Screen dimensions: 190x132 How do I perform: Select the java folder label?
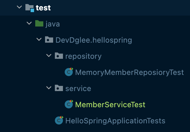click(x=53, y=24)
